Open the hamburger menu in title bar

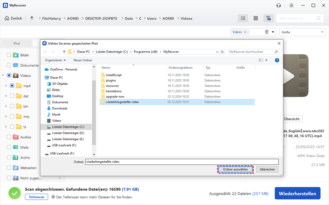coord(291,5)
